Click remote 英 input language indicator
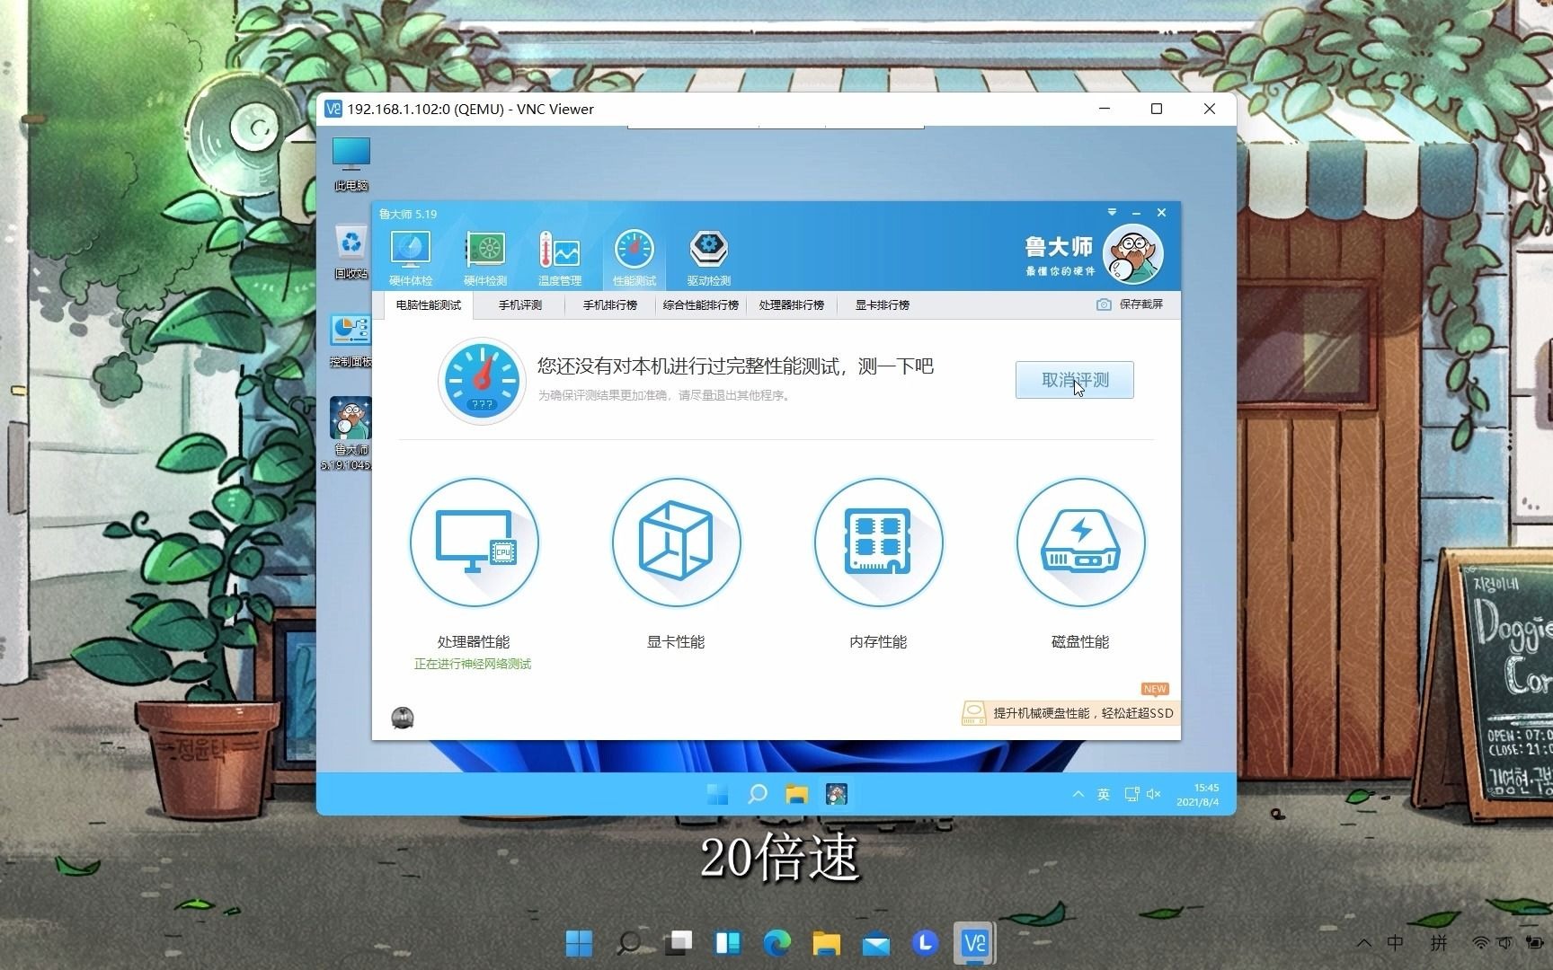 (1104, 794)
